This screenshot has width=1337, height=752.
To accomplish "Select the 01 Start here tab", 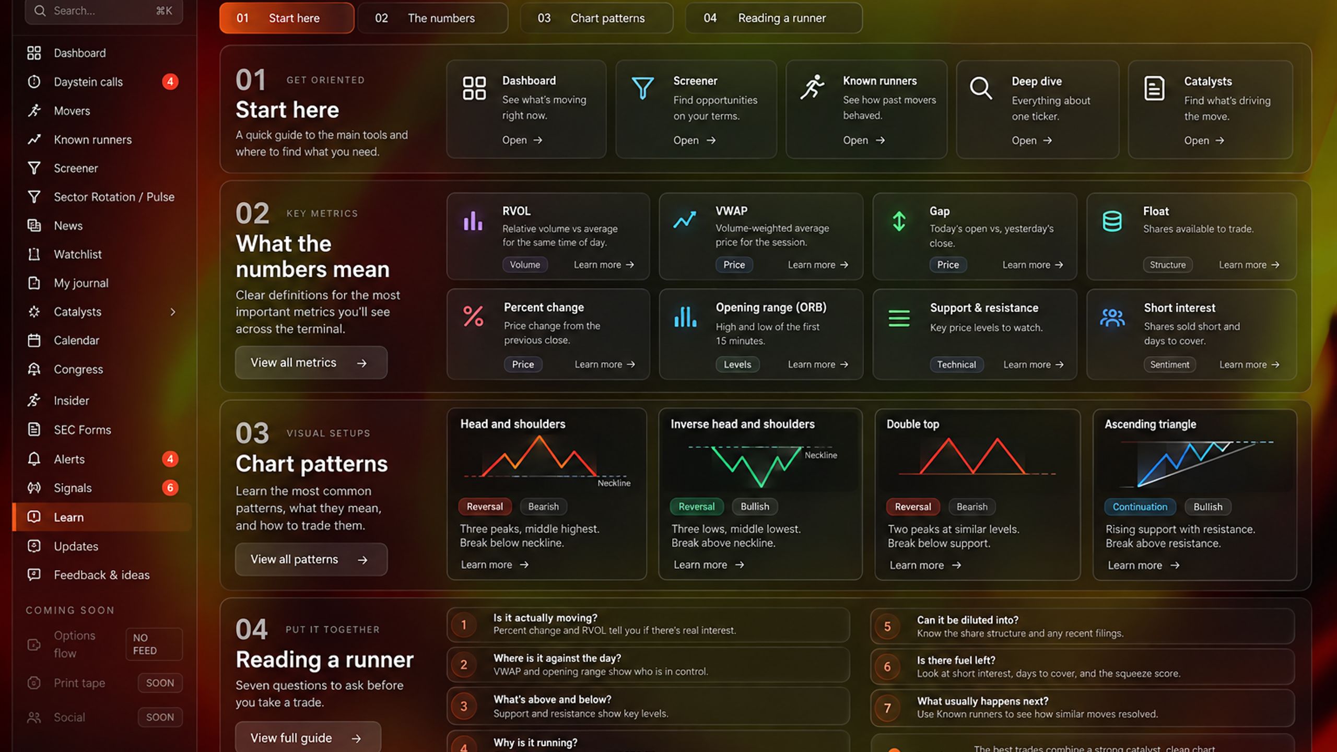I will (x=287, y=18).
